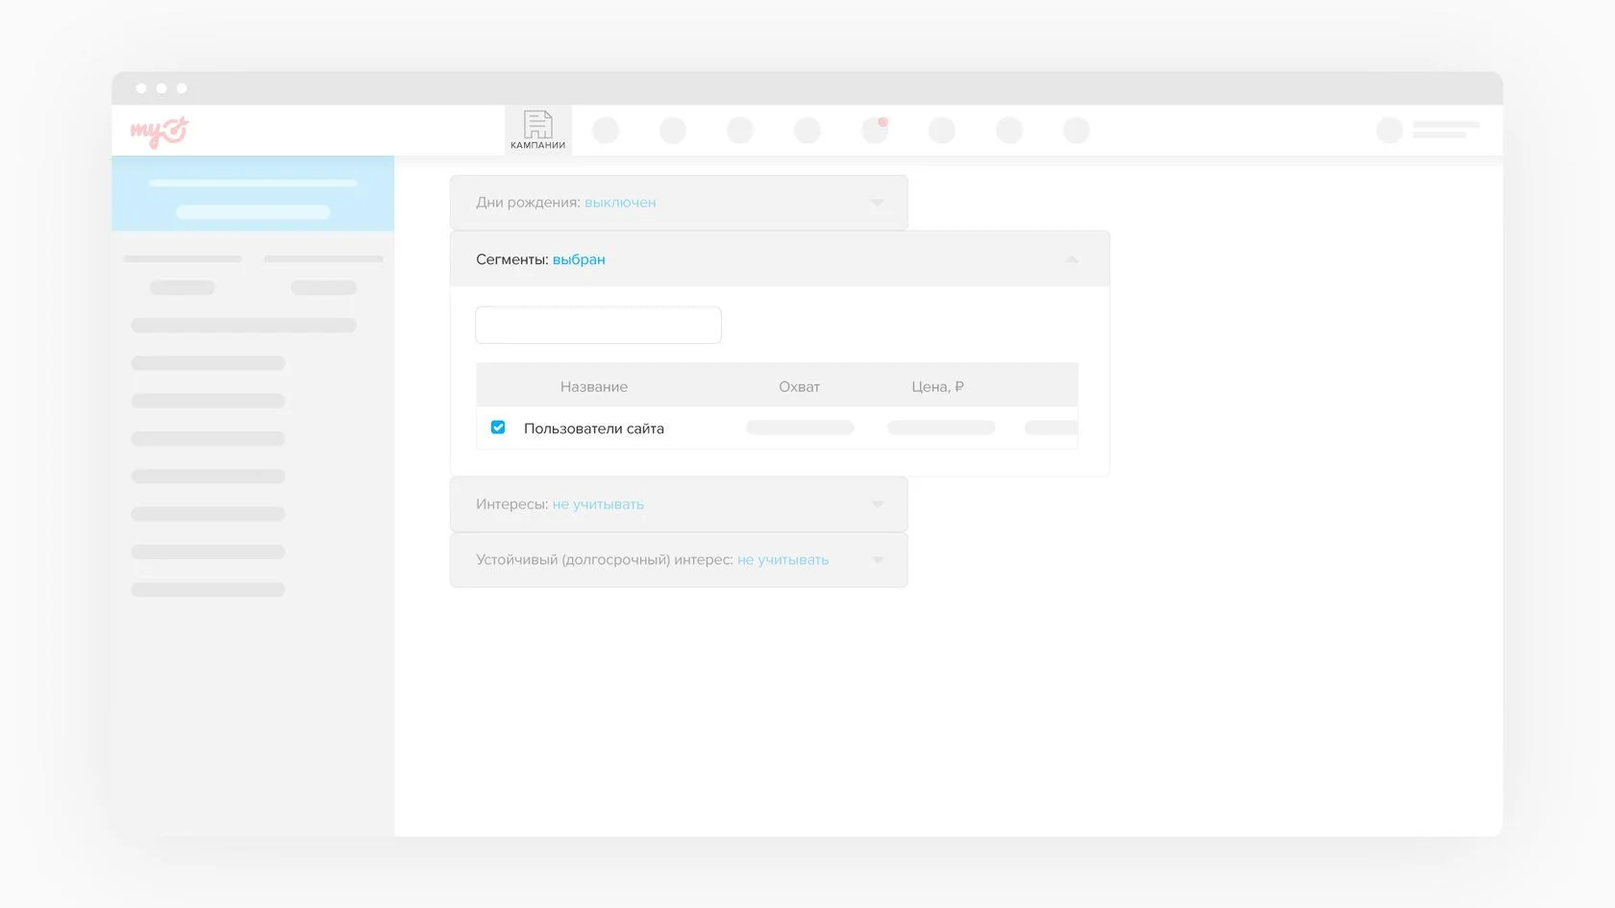The image size is (1615, 908).
Task: Click the myTarget logo
Action: [160, 131]
